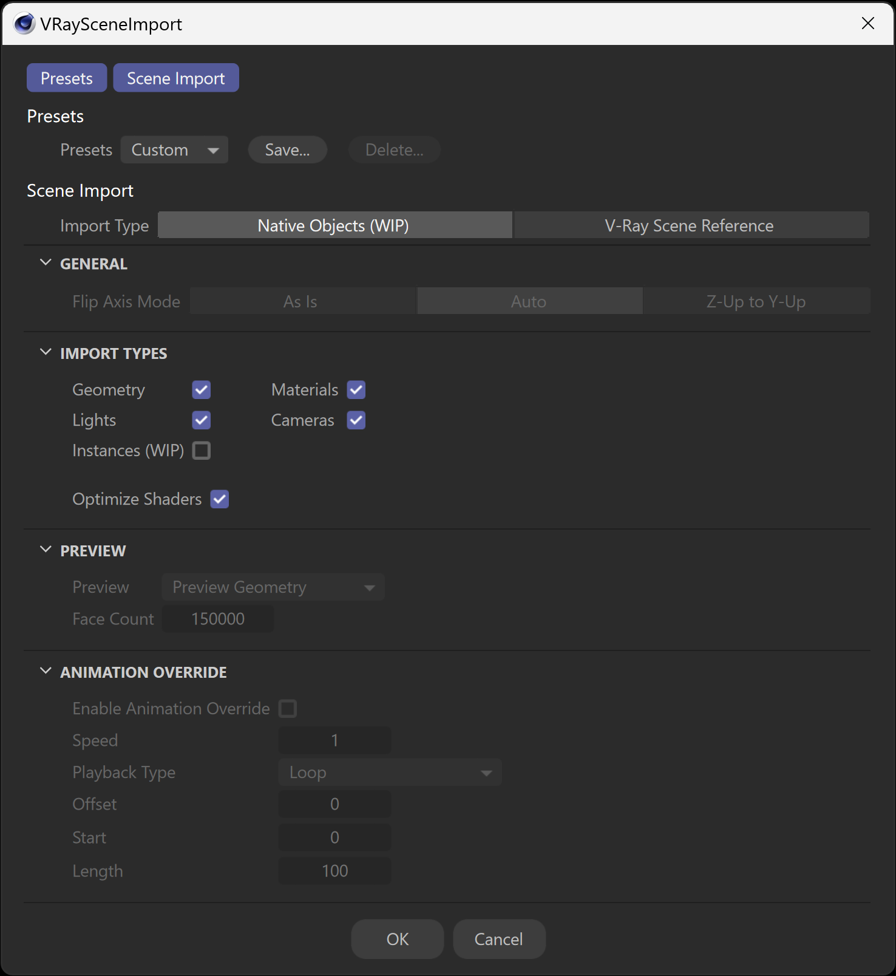Click the Offset value field
This screenshot has height=976, width=896.
[x=334, y=804]
